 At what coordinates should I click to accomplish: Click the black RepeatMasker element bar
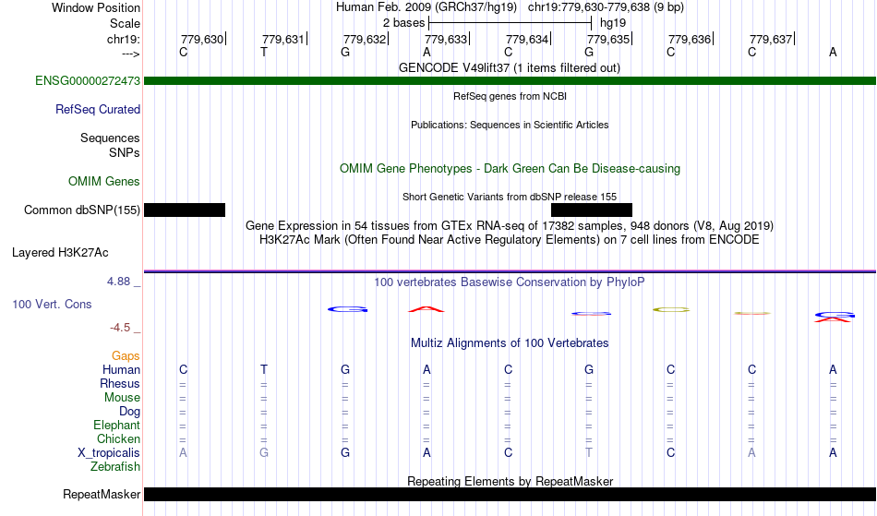coord(510,494)
